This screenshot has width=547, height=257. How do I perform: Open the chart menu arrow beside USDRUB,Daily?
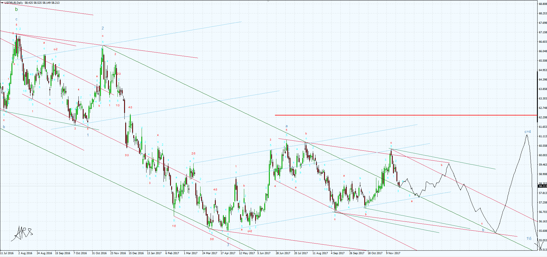(2, 3)
